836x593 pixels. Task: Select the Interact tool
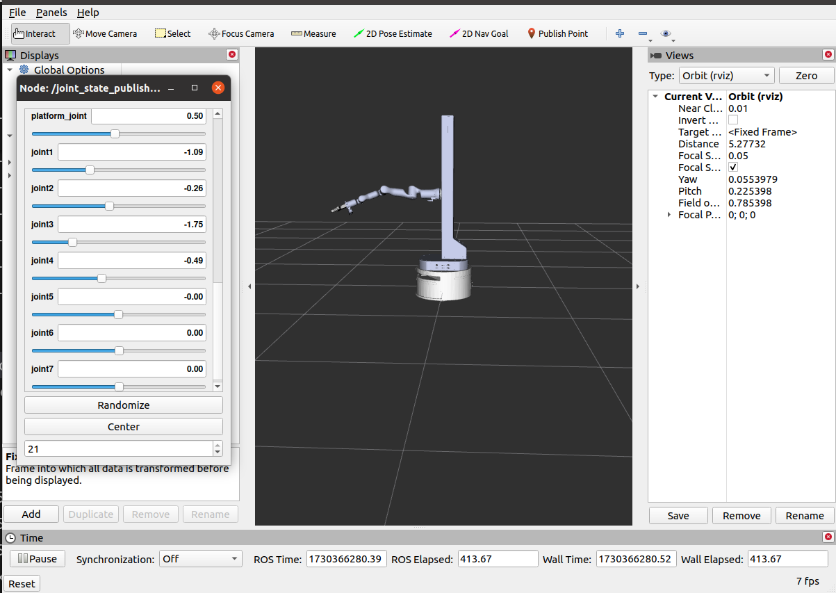[x=40, y=33]
